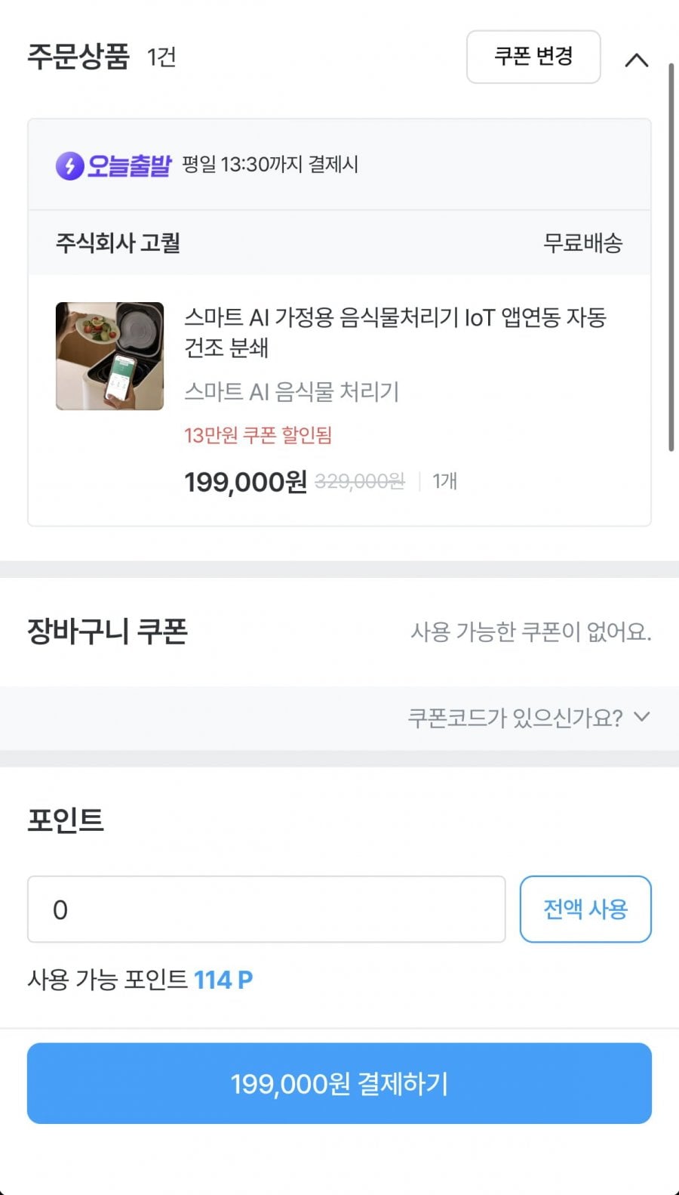Screen dimensions: 679x1195
Task: Click the chevron next to 쿠폰코드가 있으신가요?
Action: coord(641,717)
